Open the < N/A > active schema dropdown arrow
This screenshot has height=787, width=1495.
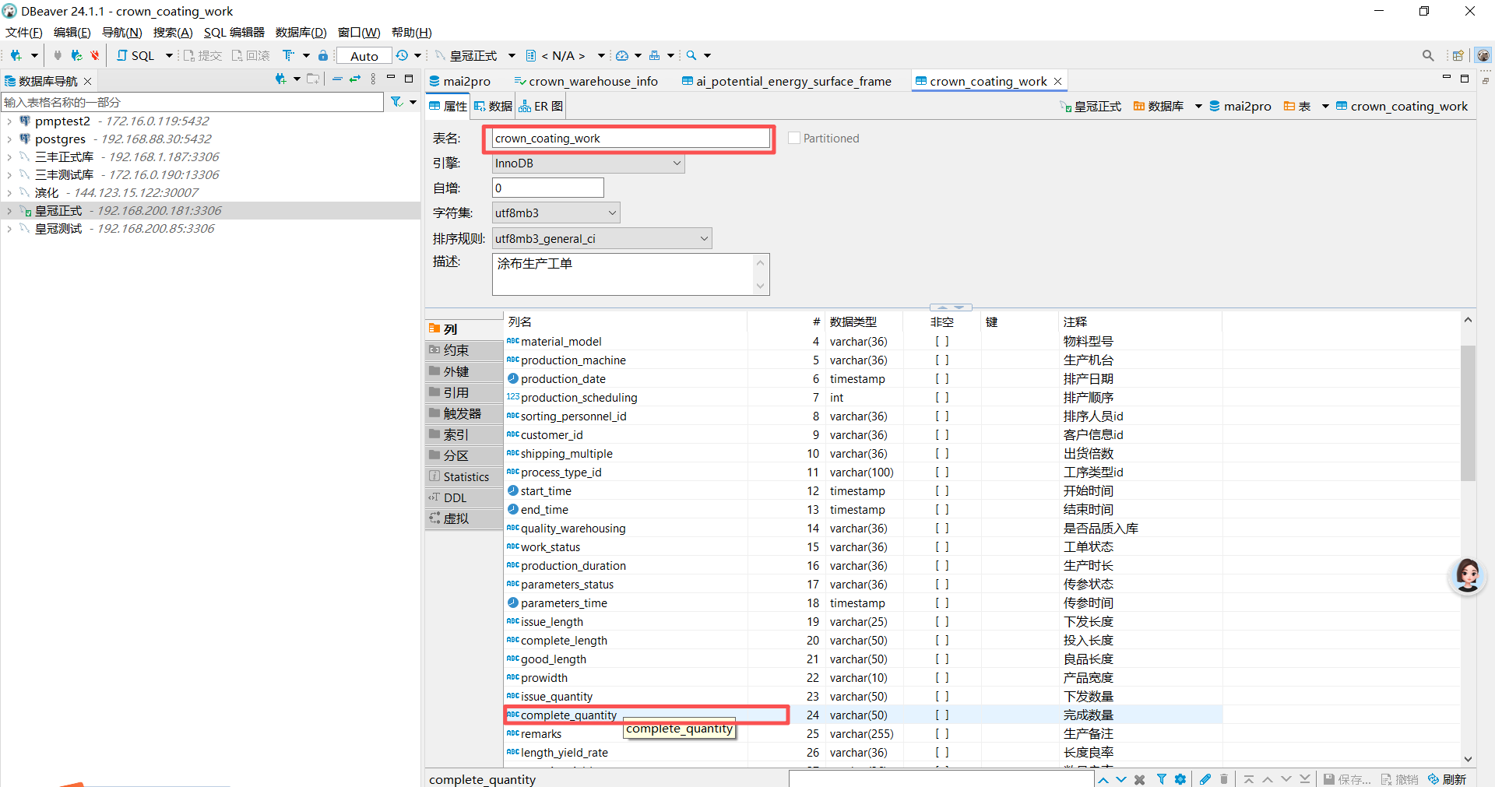pyautogui.click(x=601, y=55)
